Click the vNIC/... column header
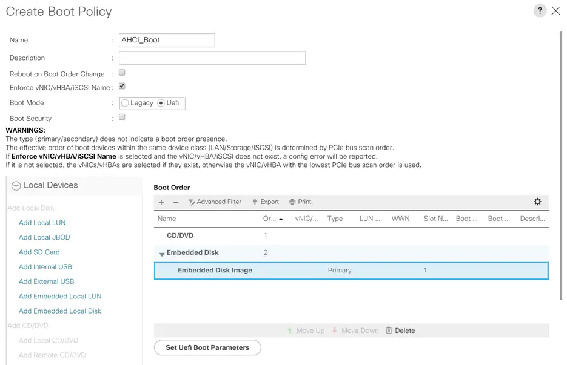The width and height of the screenshot is (567, 365). point(306,219)
